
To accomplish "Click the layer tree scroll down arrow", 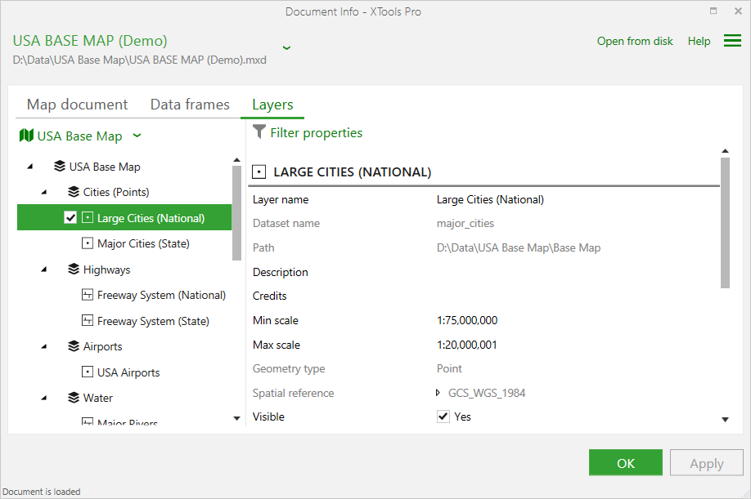I will coord(236,418).
